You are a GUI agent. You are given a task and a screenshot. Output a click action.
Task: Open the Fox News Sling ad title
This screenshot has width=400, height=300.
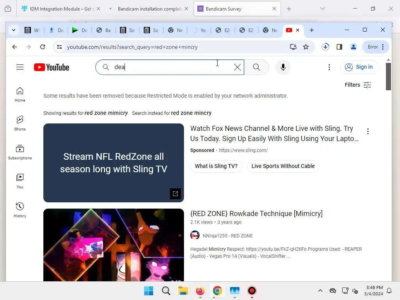click(275, 134)
